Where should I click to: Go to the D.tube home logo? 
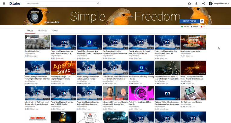15,3
